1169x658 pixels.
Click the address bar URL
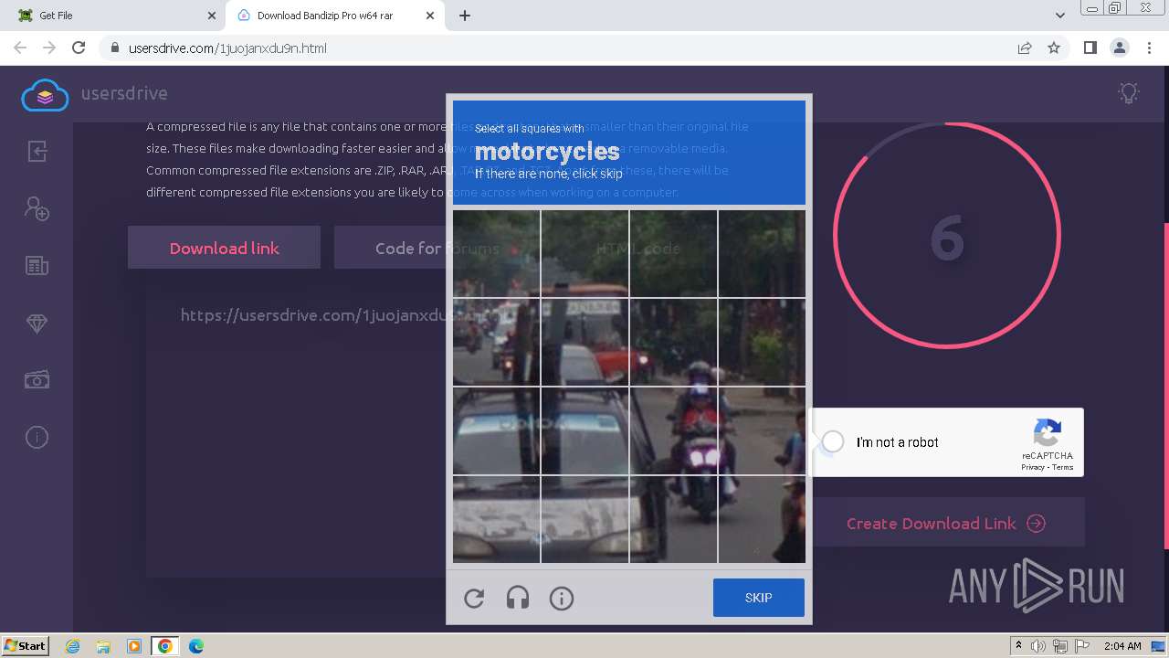227,48
